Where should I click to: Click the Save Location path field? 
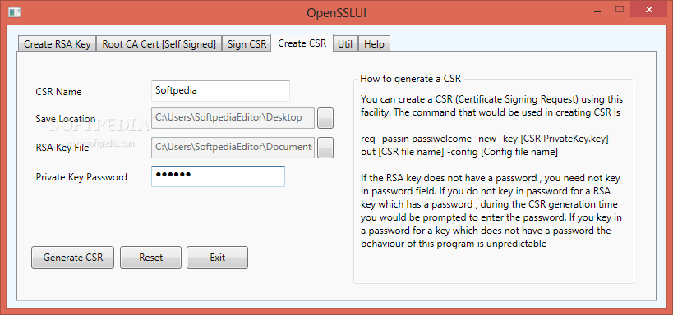coord(233,118)
